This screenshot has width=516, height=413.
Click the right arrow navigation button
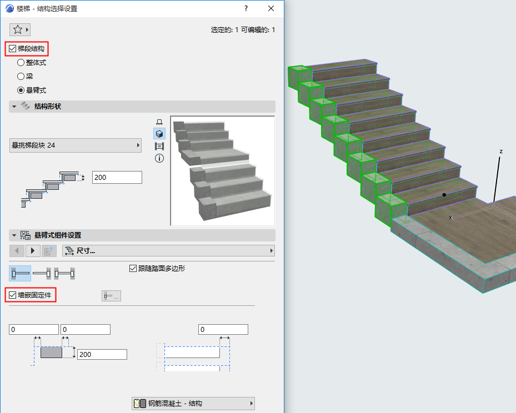point(33,250)
